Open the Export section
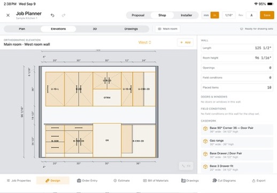277x193 pixels. (x=259, y=181)
